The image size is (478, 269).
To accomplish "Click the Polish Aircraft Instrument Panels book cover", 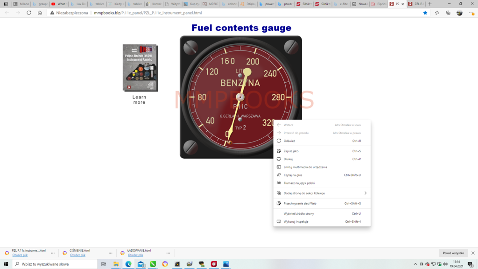I will (x=140, y=68).
